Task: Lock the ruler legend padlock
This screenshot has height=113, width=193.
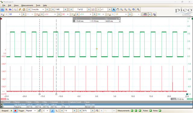Action: (119, 21)
